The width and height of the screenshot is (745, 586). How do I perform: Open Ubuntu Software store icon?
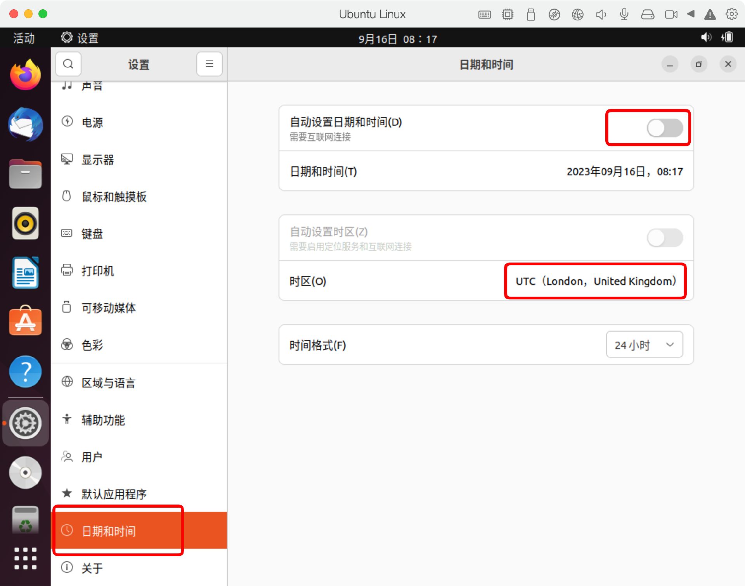[x=25, y=321]
